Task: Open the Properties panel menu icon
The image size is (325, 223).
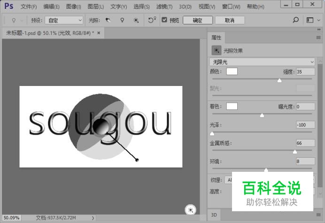Action: pyautogui.click(x=318, y=38)
